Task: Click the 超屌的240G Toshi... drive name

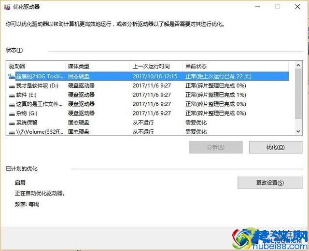Action: tap(41, 76)
